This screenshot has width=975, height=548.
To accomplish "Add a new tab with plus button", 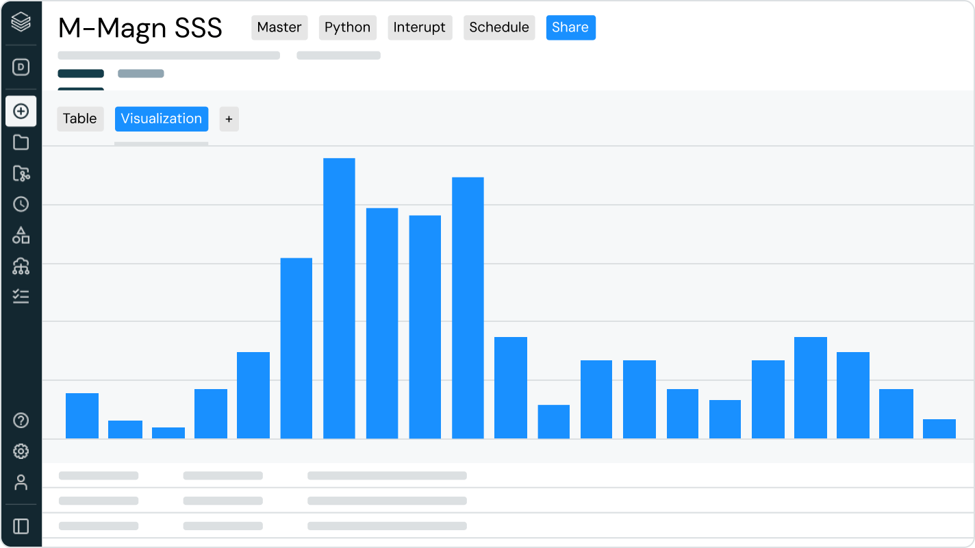I will (229, 119).
